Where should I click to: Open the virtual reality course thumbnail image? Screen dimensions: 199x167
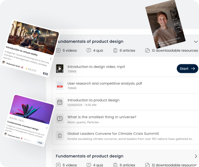(x=33, y=38)
